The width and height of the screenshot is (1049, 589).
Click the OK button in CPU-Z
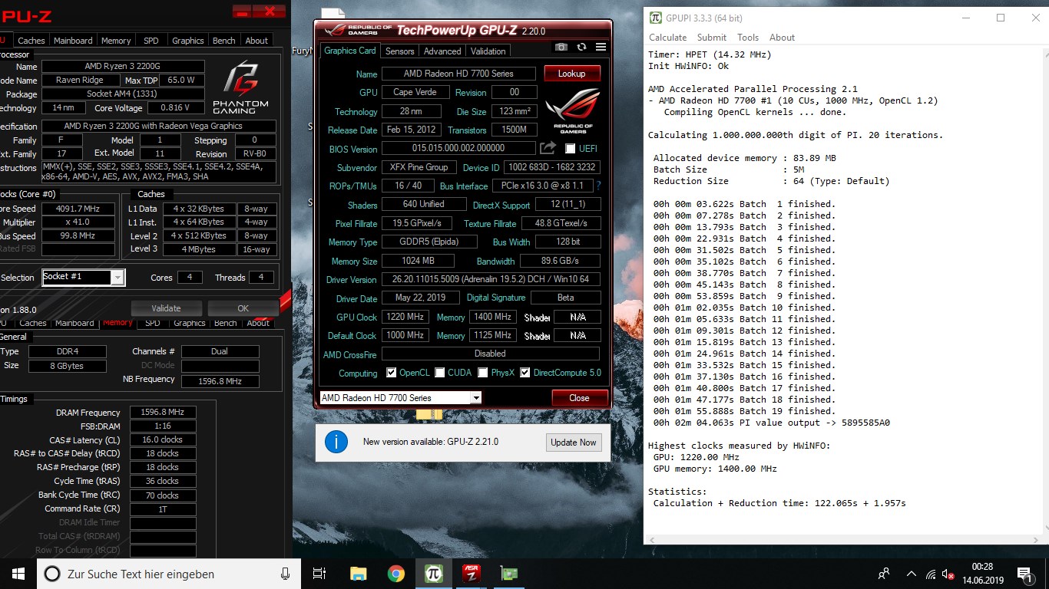click(x=243, y=308)
